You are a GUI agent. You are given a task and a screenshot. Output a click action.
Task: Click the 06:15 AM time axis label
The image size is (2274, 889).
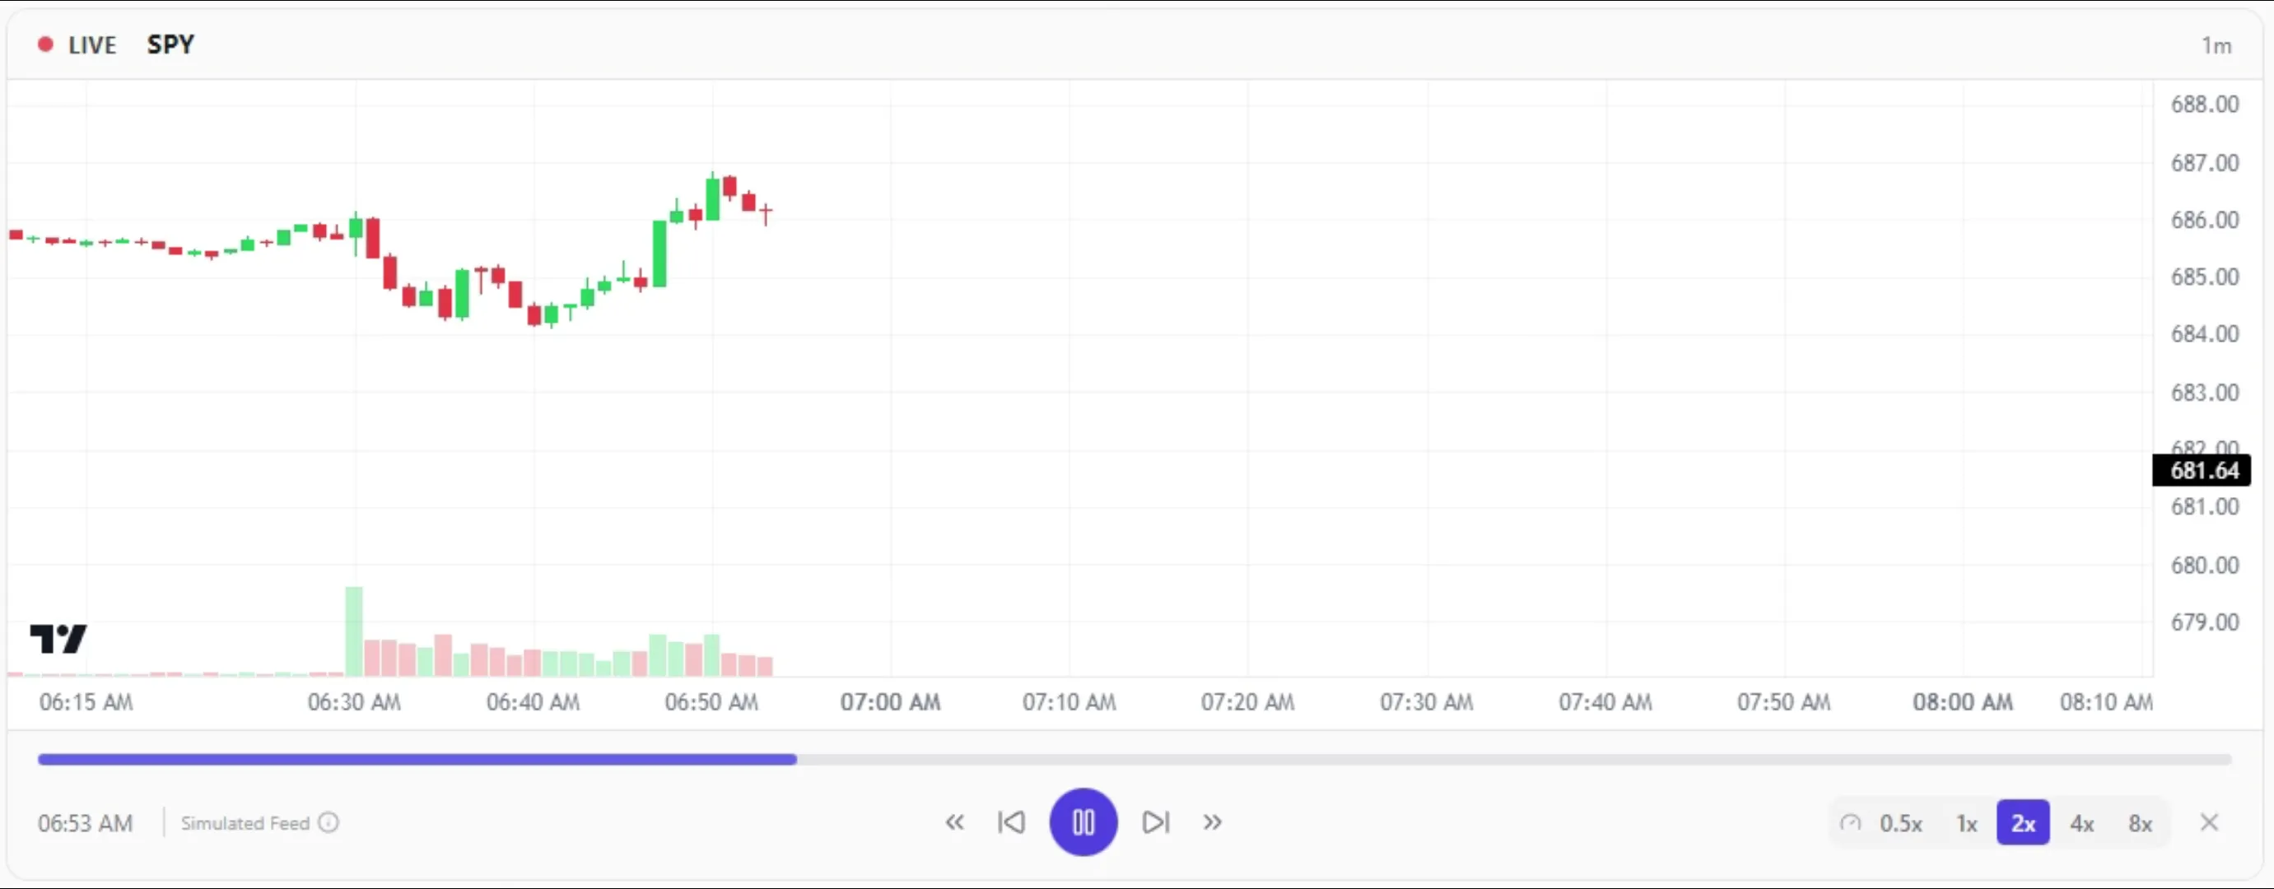[86, 703]
